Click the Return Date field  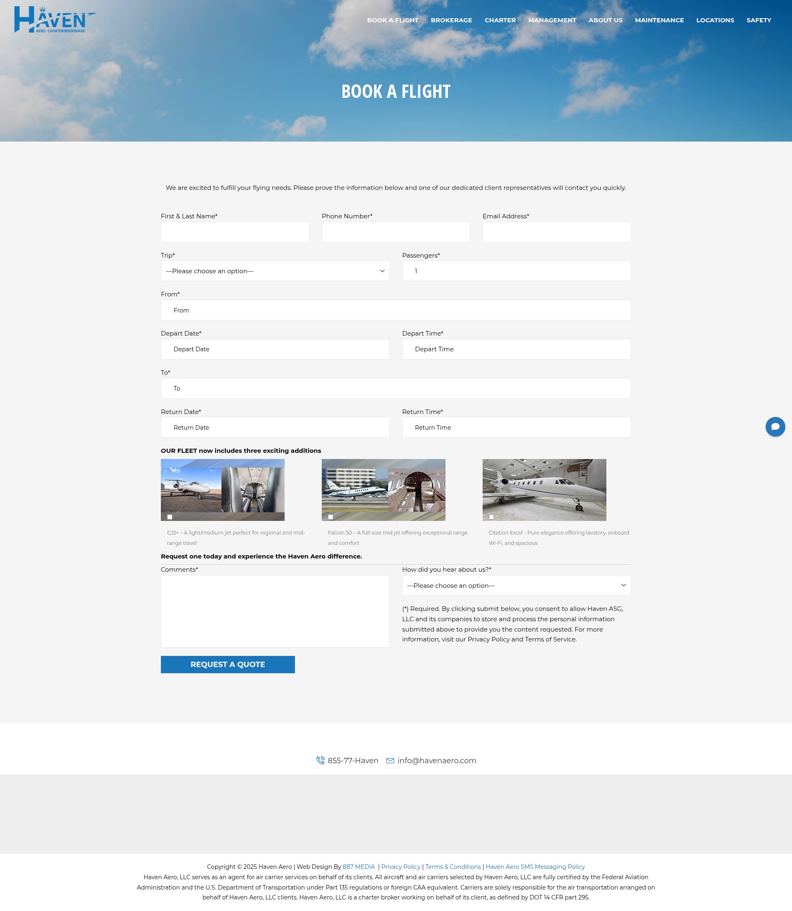point(275,427)
